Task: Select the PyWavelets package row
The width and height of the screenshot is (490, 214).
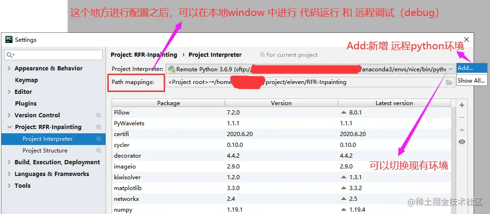Action: pyautogui.click(x=281, y=123)
